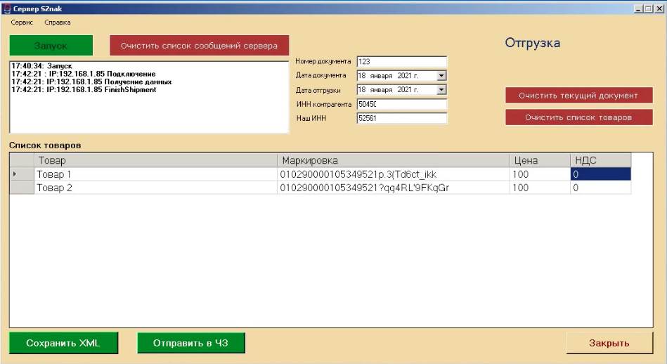The height and width of the screenshot is (364, 667).
Task: Select marking code ending Td6ct_ikk
Action: [x=393, y=174]
